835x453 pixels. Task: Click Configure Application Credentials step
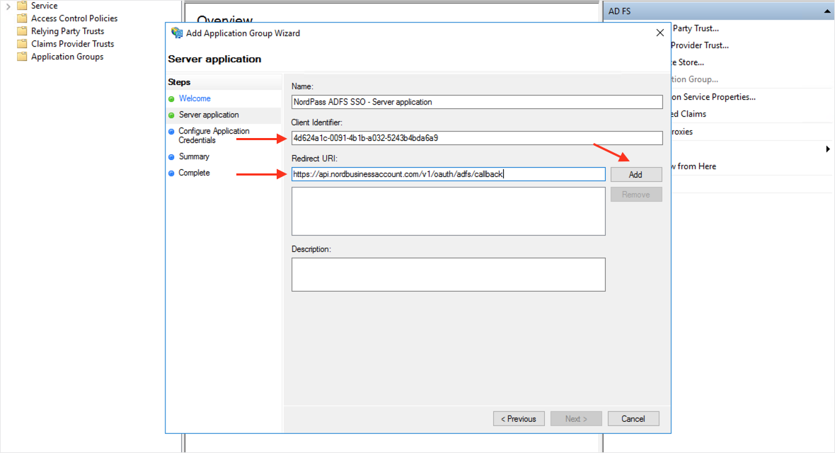pos(214,135)
